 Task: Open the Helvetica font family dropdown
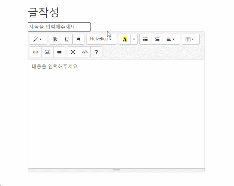click(101, 39)
